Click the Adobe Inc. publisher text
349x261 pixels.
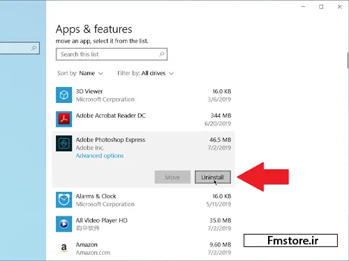[90, 148]
